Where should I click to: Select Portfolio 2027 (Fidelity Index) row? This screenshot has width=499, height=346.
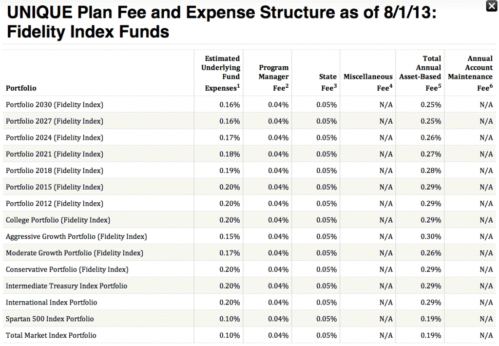coord(249,121)
